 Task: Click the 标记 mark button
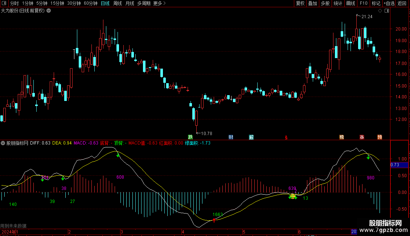[x=376, y=3]
